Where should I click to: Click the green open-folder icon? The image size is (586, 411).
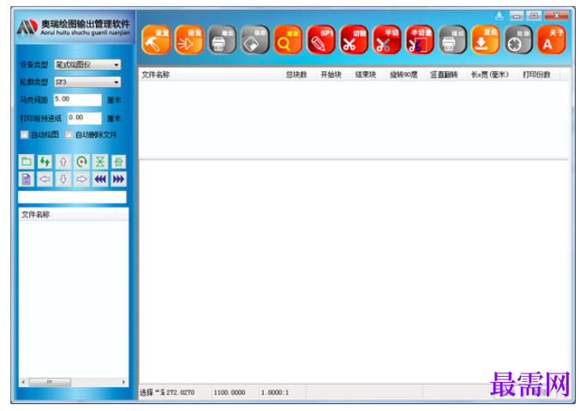[x=27, y=162]
